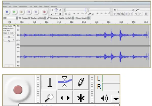The height and width of the screenshot is (106, 152).
Task: Open the Edit menu in menu bar
Action: (x=10, y=6)
